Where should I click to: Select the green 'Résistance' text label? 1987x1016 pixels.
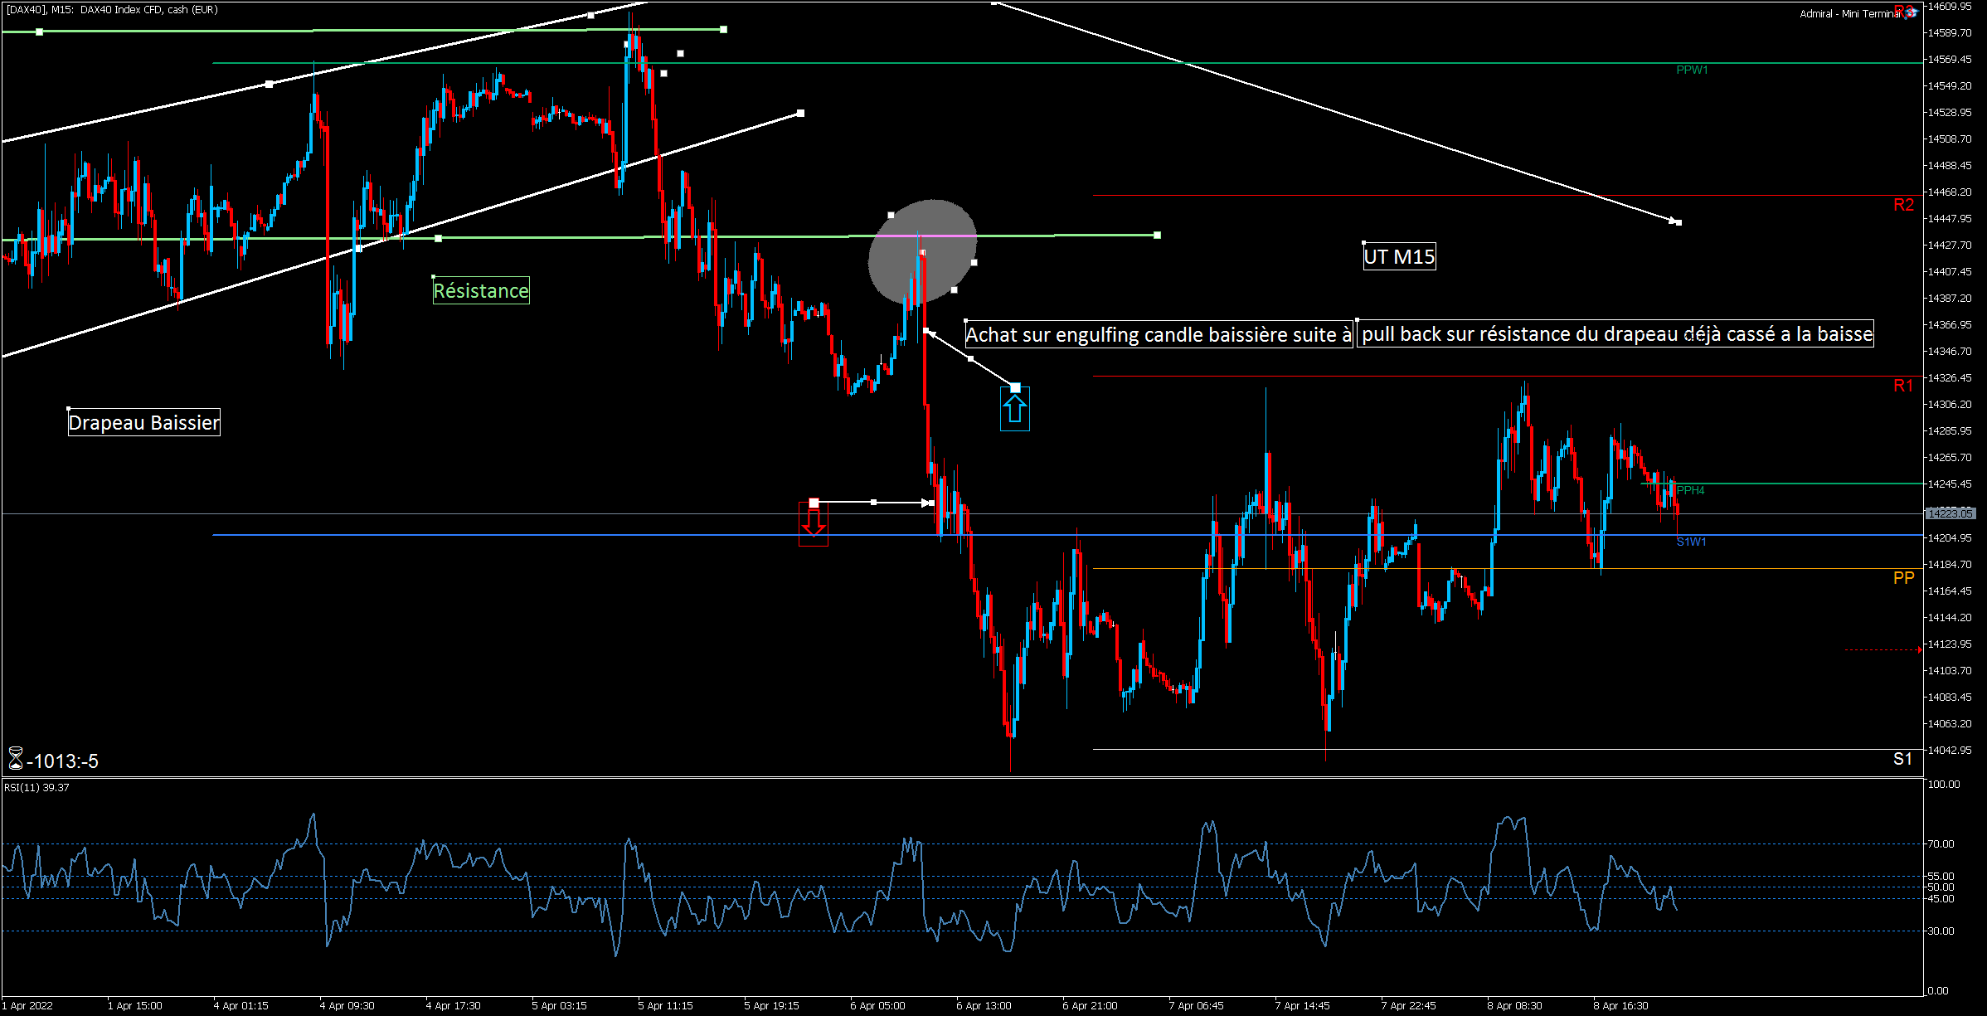coord(481,291)
